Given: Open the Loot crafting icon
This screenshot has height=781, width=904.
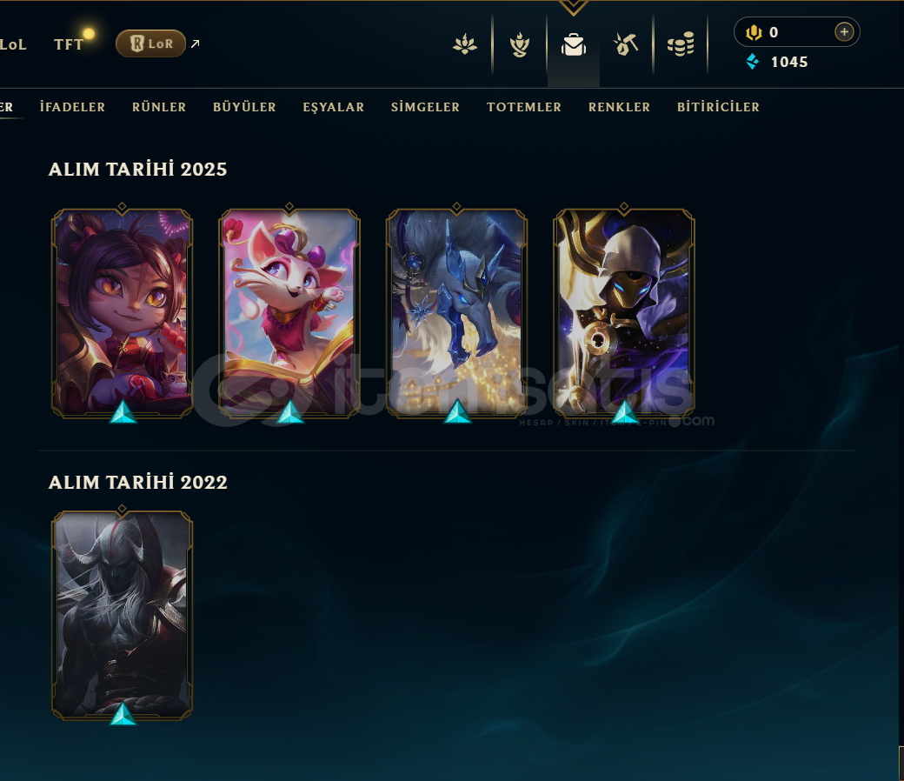Looking at the screenshot, I should pos(520,44).
